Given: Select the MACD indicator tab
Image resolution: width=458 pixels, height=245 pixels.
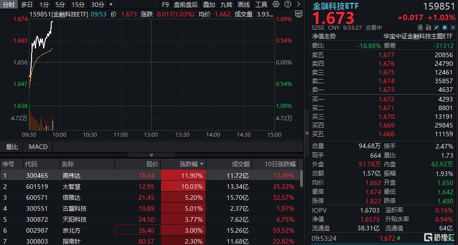Looking at the screenshot, I should [x=38, y=147].
